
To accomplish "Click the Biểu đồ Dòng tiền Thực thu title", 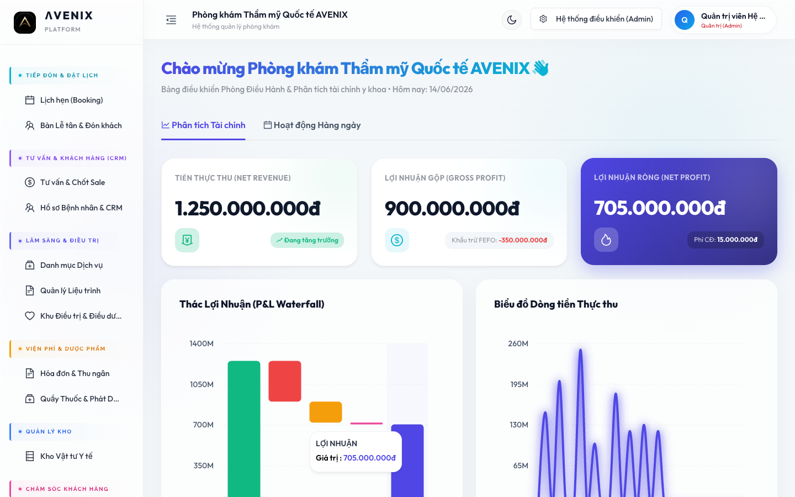I will click(x=556, y=304).
